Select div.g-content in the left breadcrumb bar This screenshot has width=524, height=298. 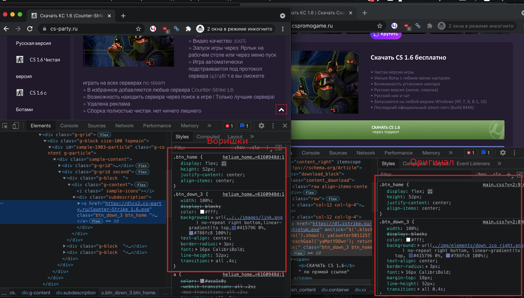pos(36,293)
